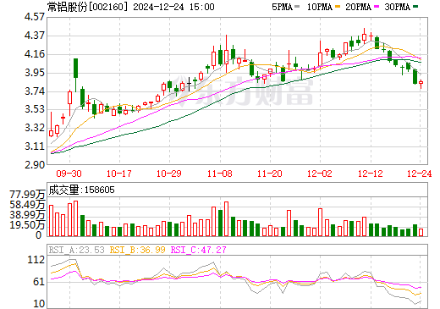The height and width of the screenshot is (309, 440).
Task: Click the 4.37 price axis label
Action: (x=35, y=36)
